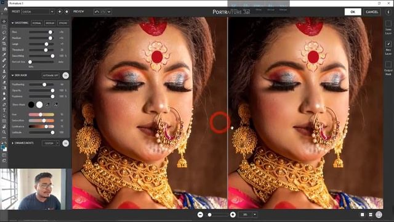The width and height of the screenshot is (394, 222).
Task: Select the Normal smoothing preset
Action: click(37, 23)
